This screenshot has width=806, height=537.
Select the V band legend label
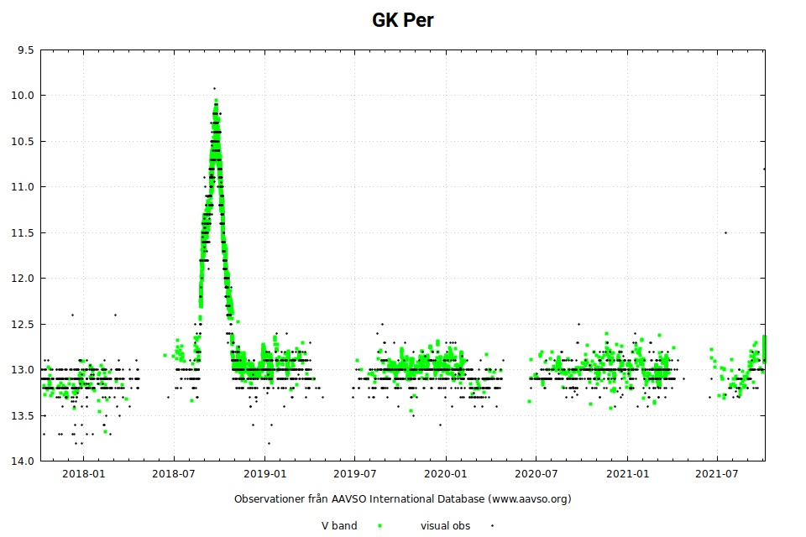[x=339, y=526]
